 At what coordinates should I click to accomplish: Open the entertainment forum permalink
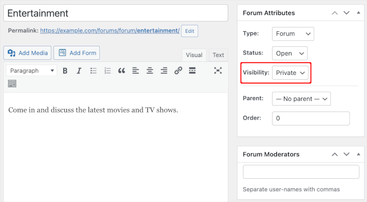(x=110, y=31)
